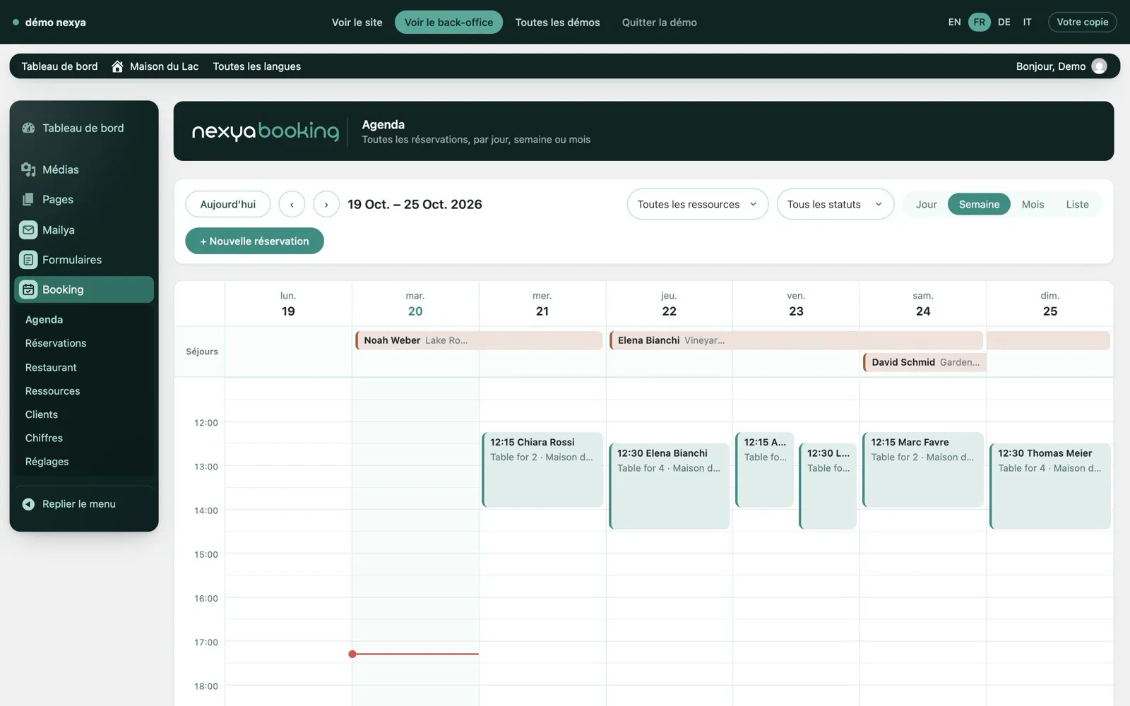
Task: Go to the next week arrow
Action: [326, 204]
